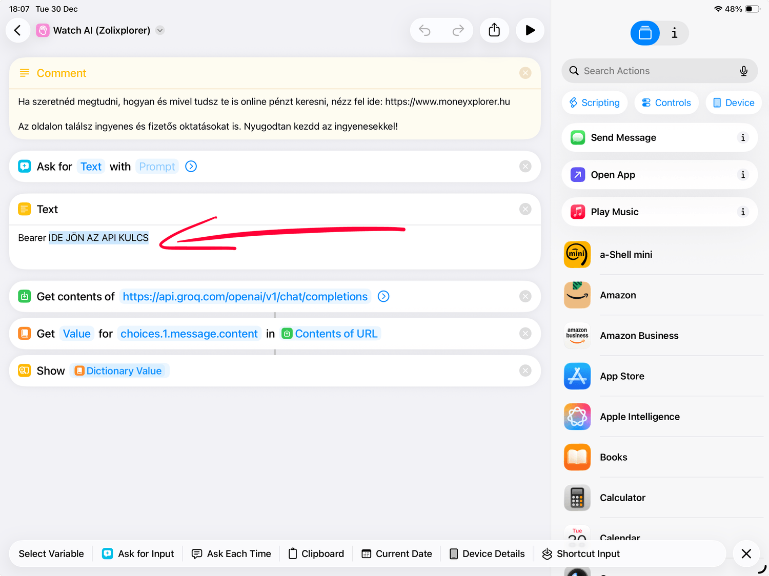This screenshot has width=769, height=576.
Task: Insert the Shortcut Input variable
Action: point(581,553)
